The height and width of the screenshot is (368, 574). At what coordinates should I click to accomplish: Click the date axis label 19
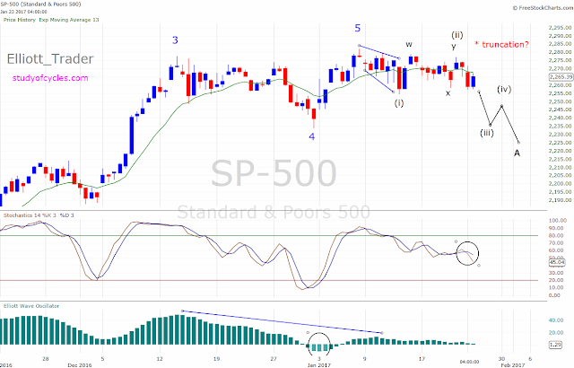click(216, 359)
